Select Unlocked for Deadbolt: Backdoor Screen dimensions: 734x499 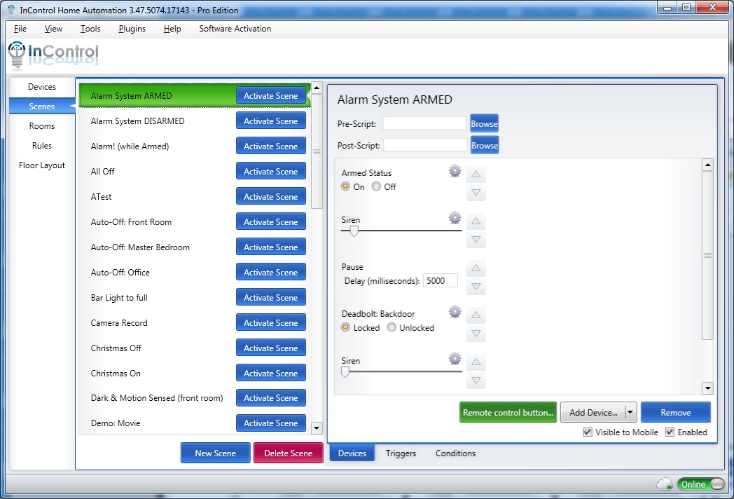click(x=392, y=327)
